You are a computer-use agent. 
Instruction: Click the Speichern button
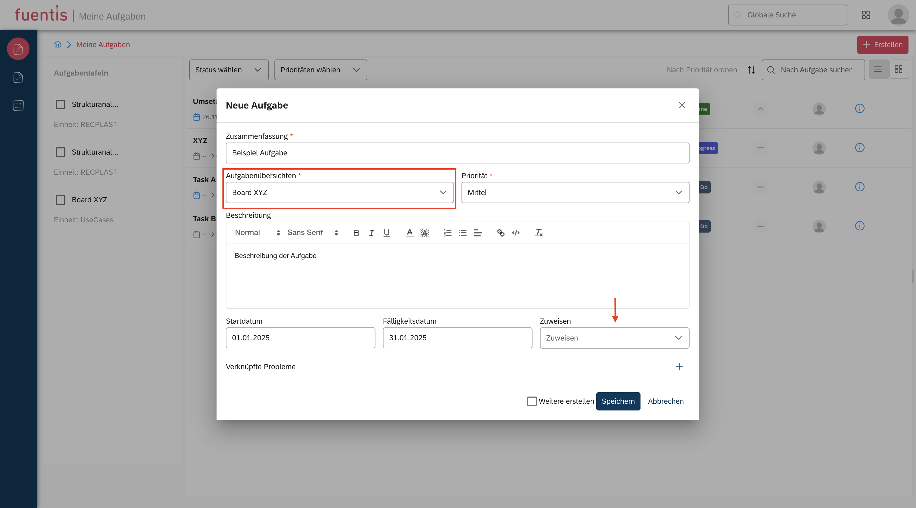618,401
